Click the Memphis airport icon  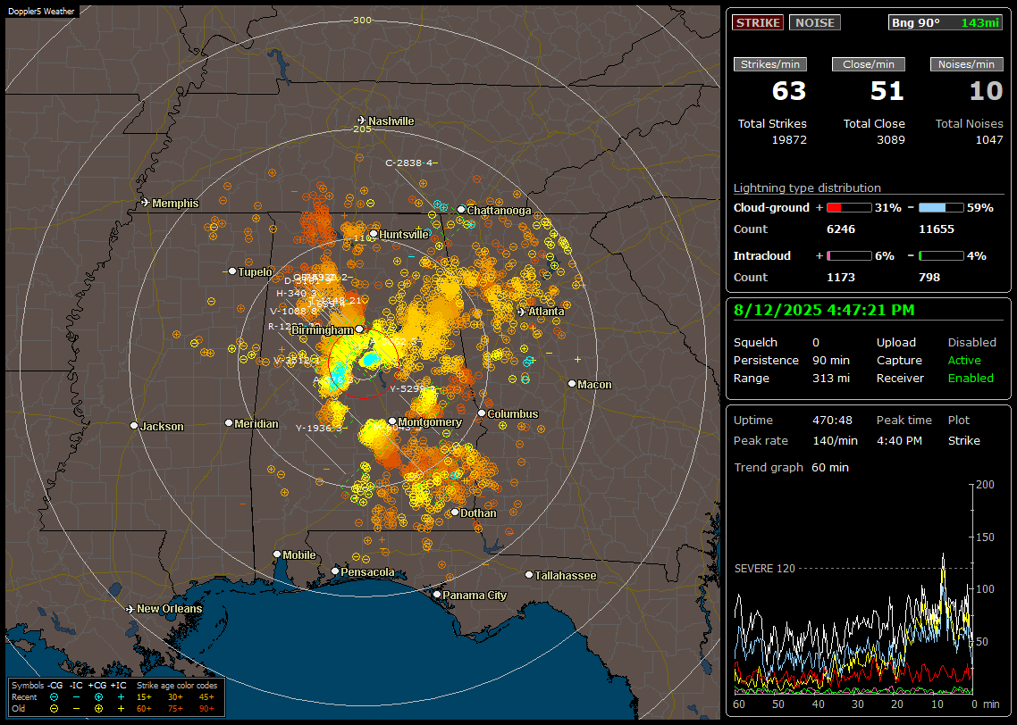pos(146,203)
